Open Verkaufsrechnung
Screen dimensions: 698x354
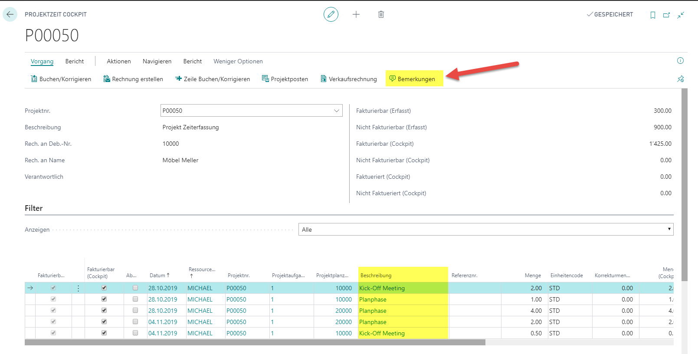tap(349, 79)
